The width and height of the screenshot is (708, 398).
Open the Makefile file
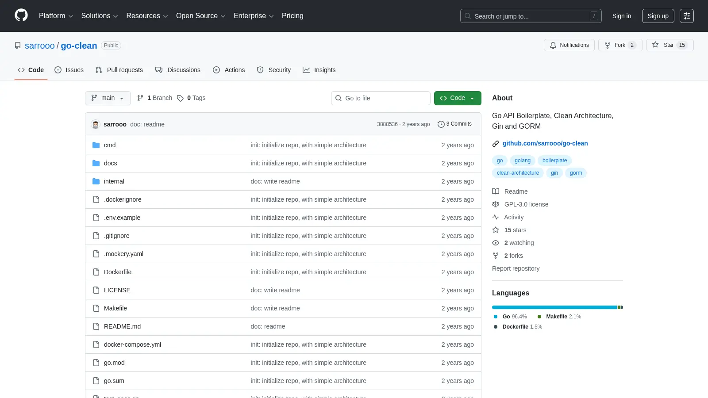(115, 308)
